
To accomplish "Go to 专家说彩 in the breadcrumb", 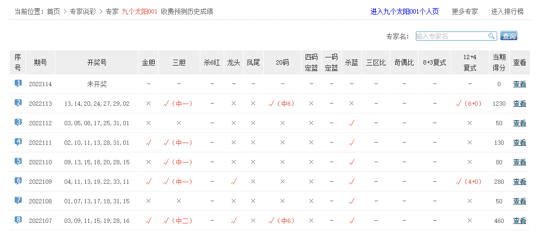I will click(x=83, y=11).
